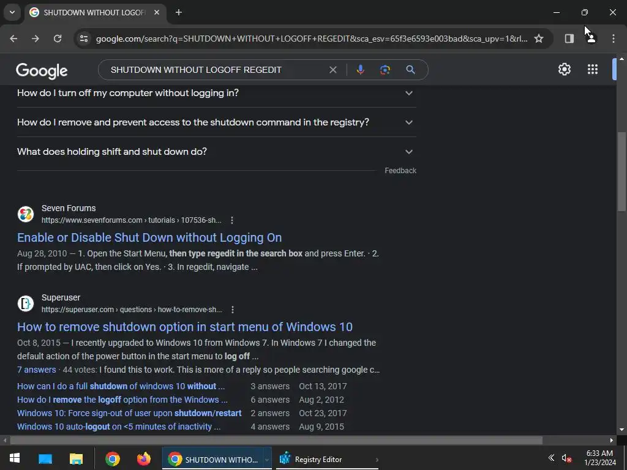The height and width of the screenshot is (470, 627).
Task: Open 'How do I remove the logoff option' link
Action: (122, 400)
